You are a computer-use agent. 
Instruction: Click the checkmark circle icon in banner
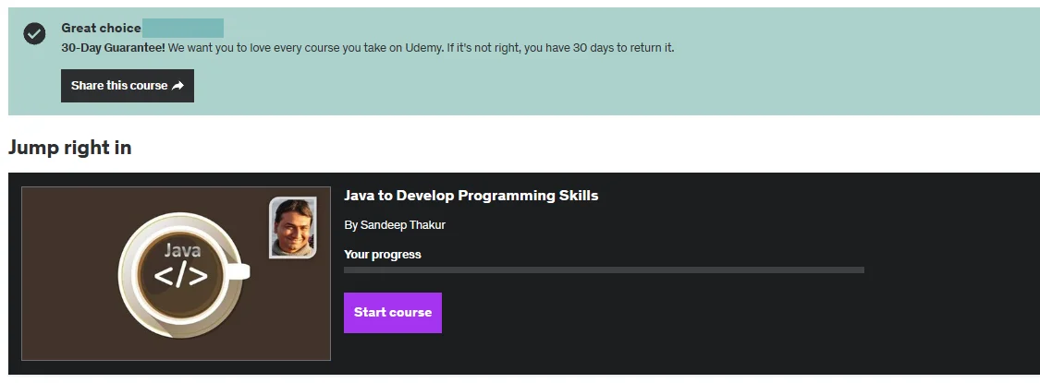(x=34, y=33)
